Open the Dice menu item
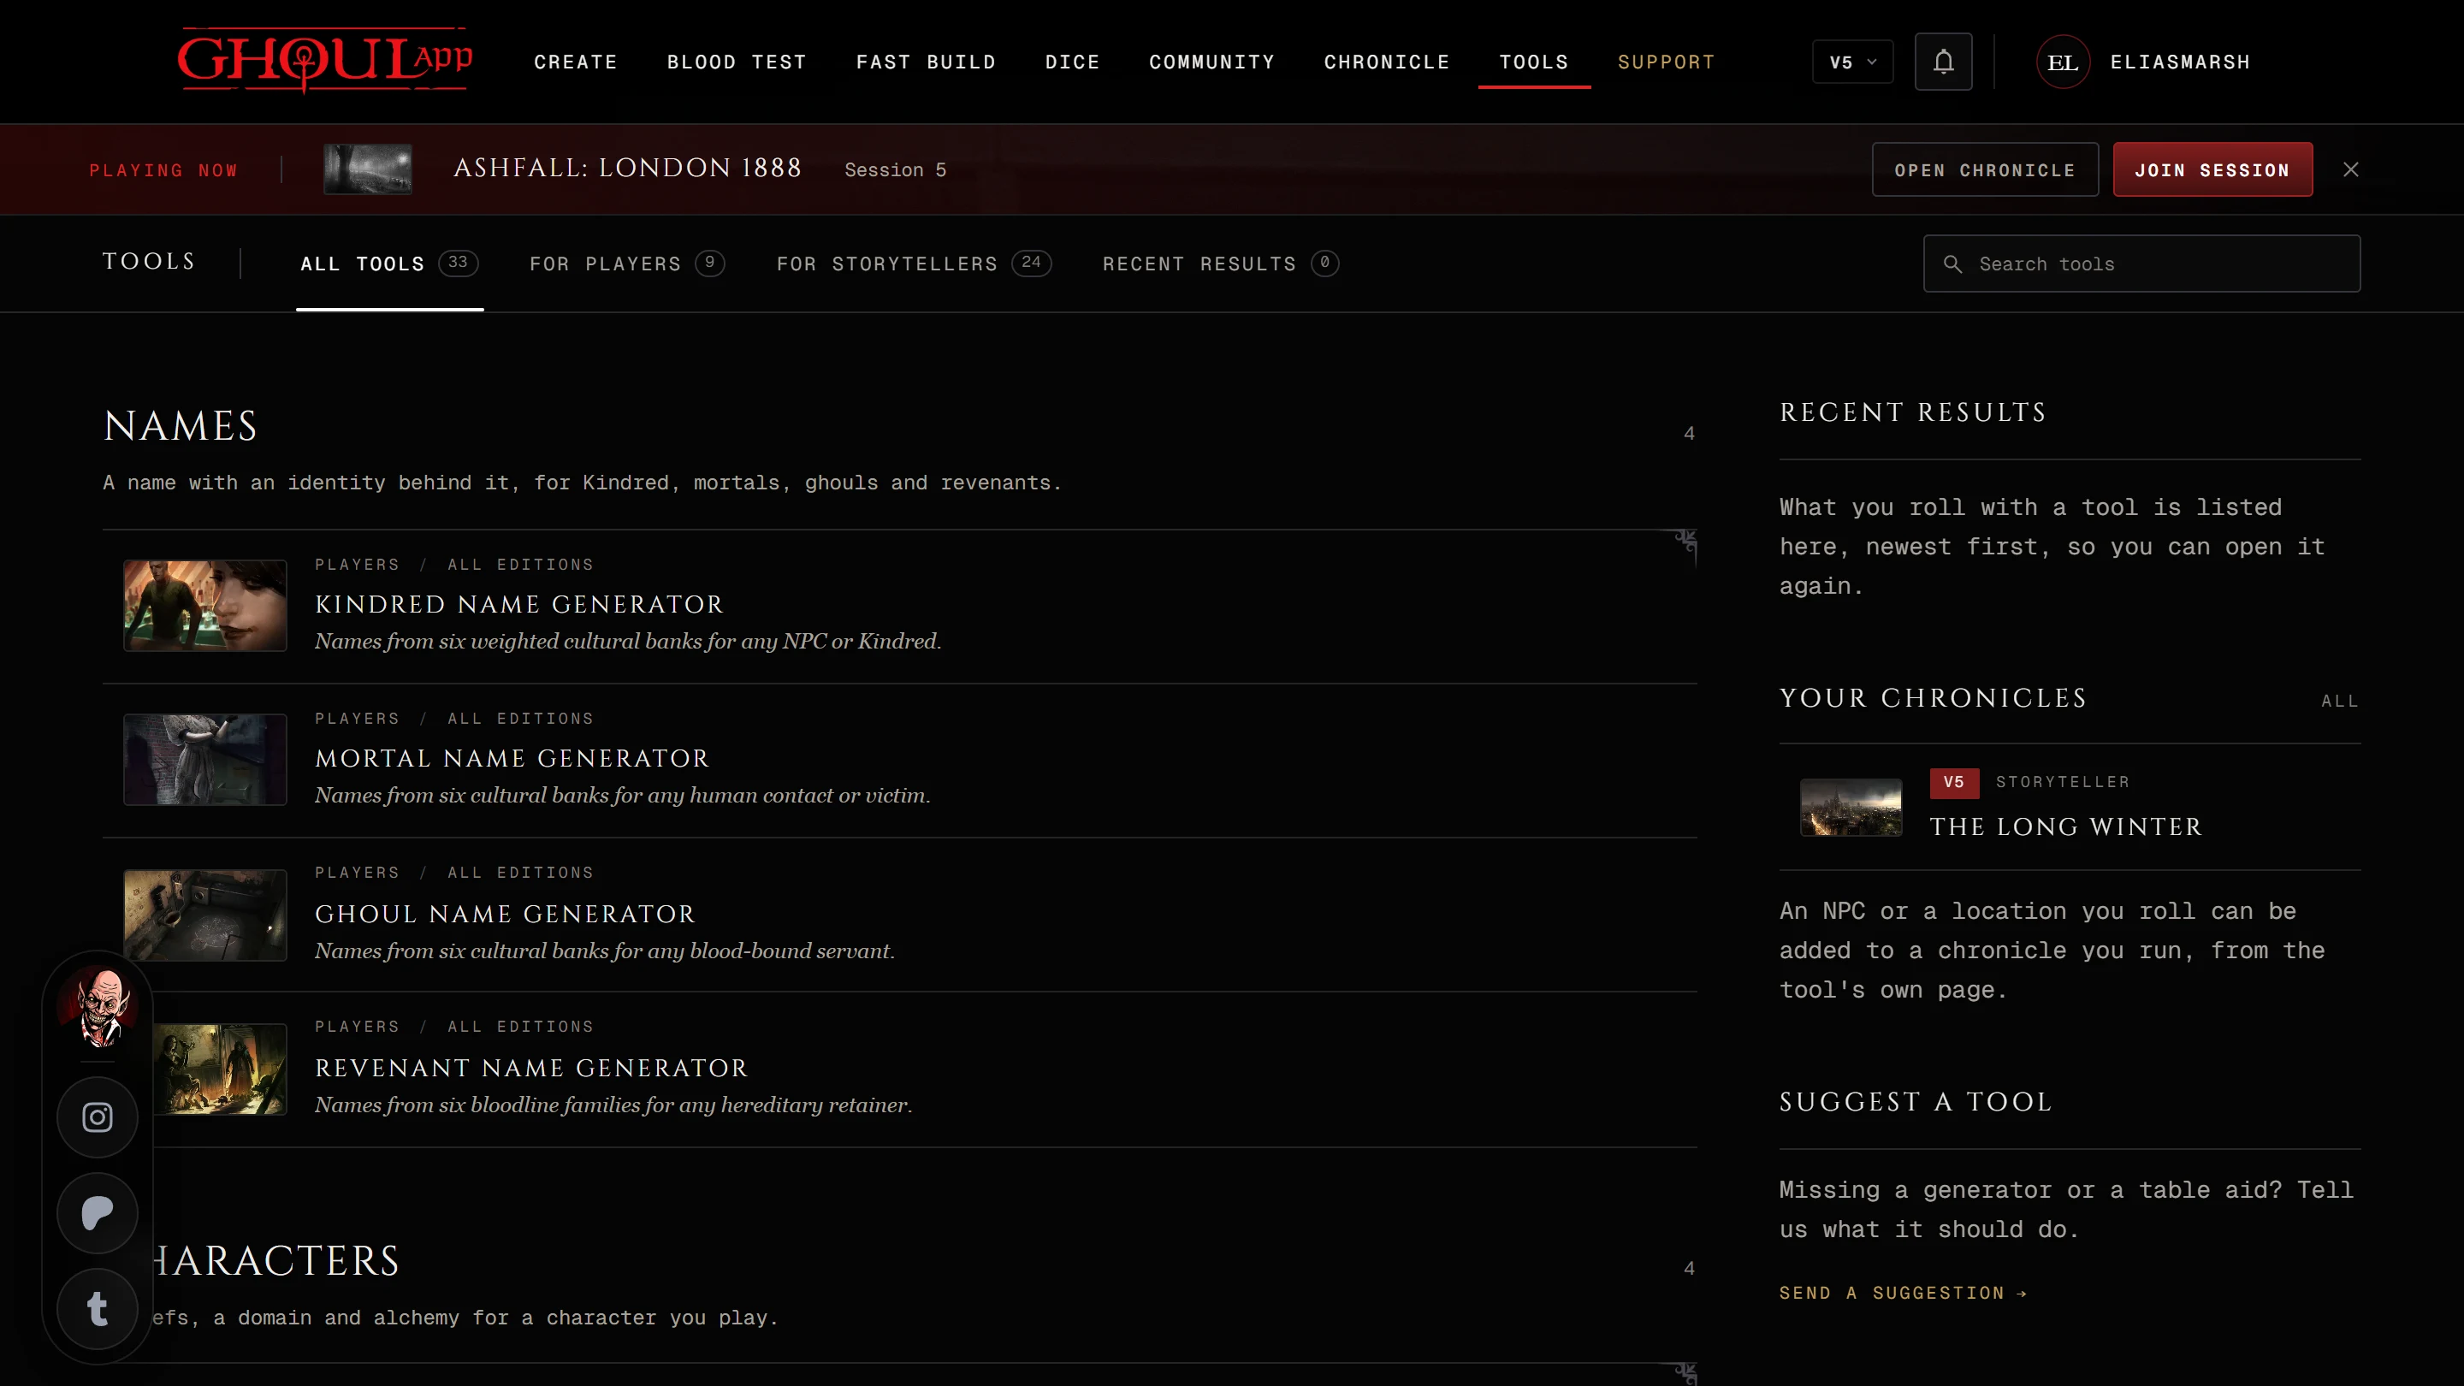 pos(1072,62)
